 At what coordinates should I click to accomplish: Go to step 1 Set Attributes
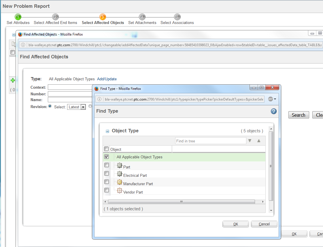pos(18,17)
